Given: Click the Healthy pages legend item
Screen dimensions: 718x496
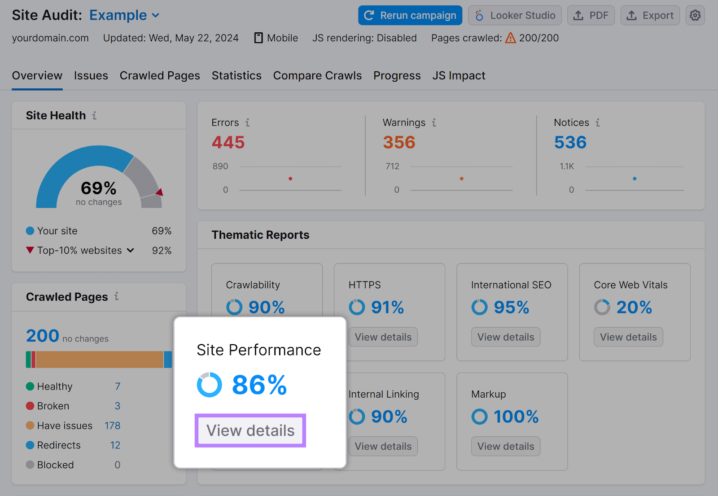Looking at the screenshot, I should 54,386.
